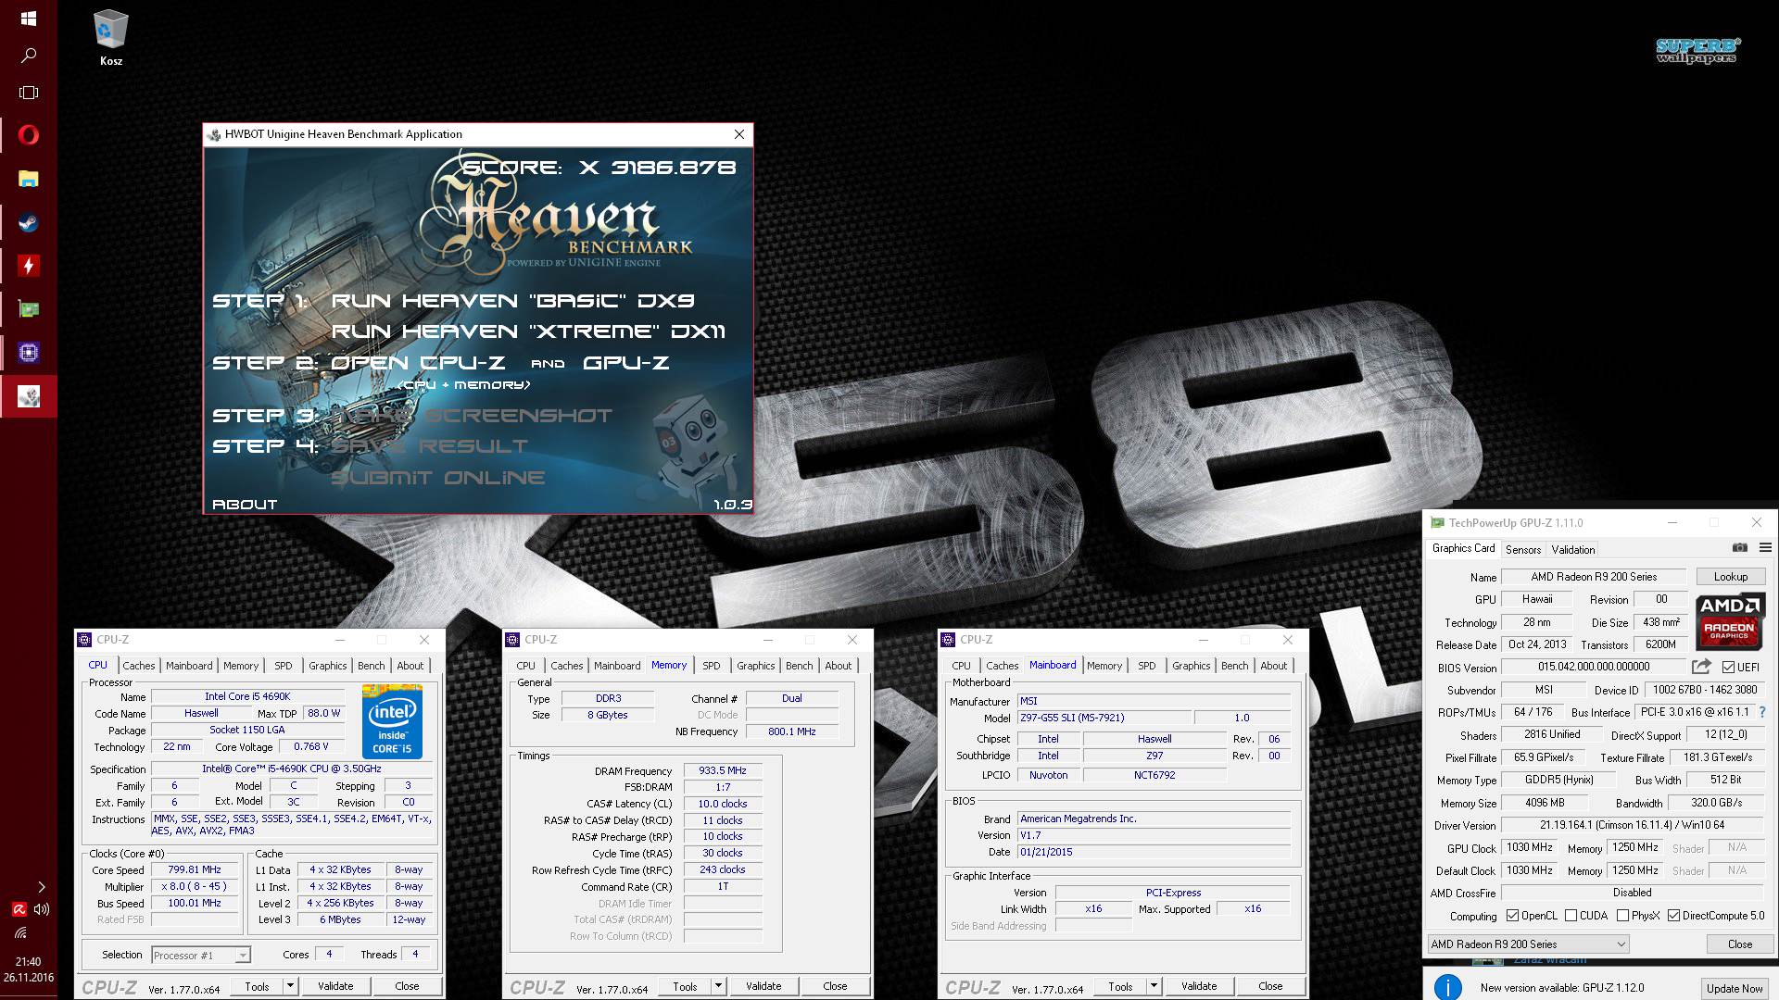The image size is (1779, 1000).
Task: Click RUN HEAVEN "XTREME" DX11
Action: pyautogui.click(x=528, y=331)
